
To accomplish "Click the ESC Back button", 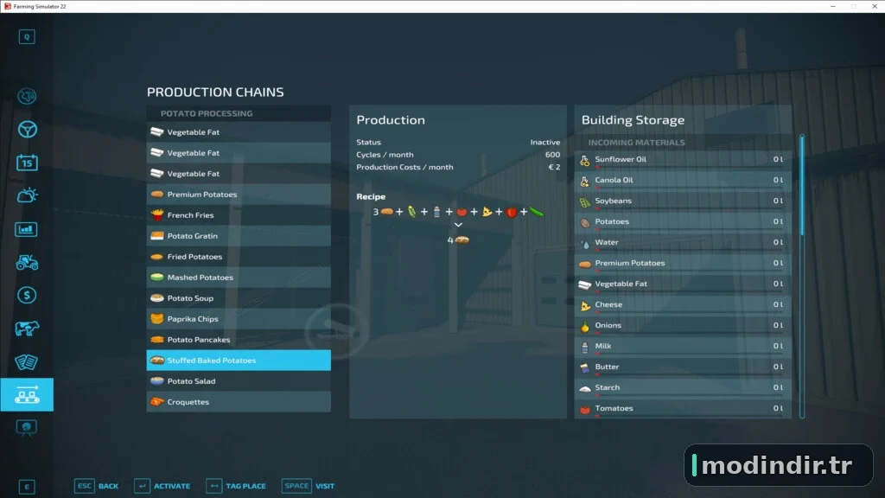I will click(x=97, y=486).
